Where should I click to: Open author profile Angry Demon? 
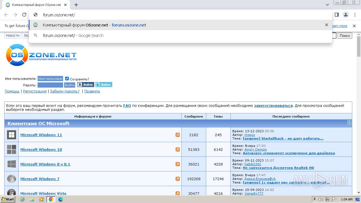pos(256,149)
